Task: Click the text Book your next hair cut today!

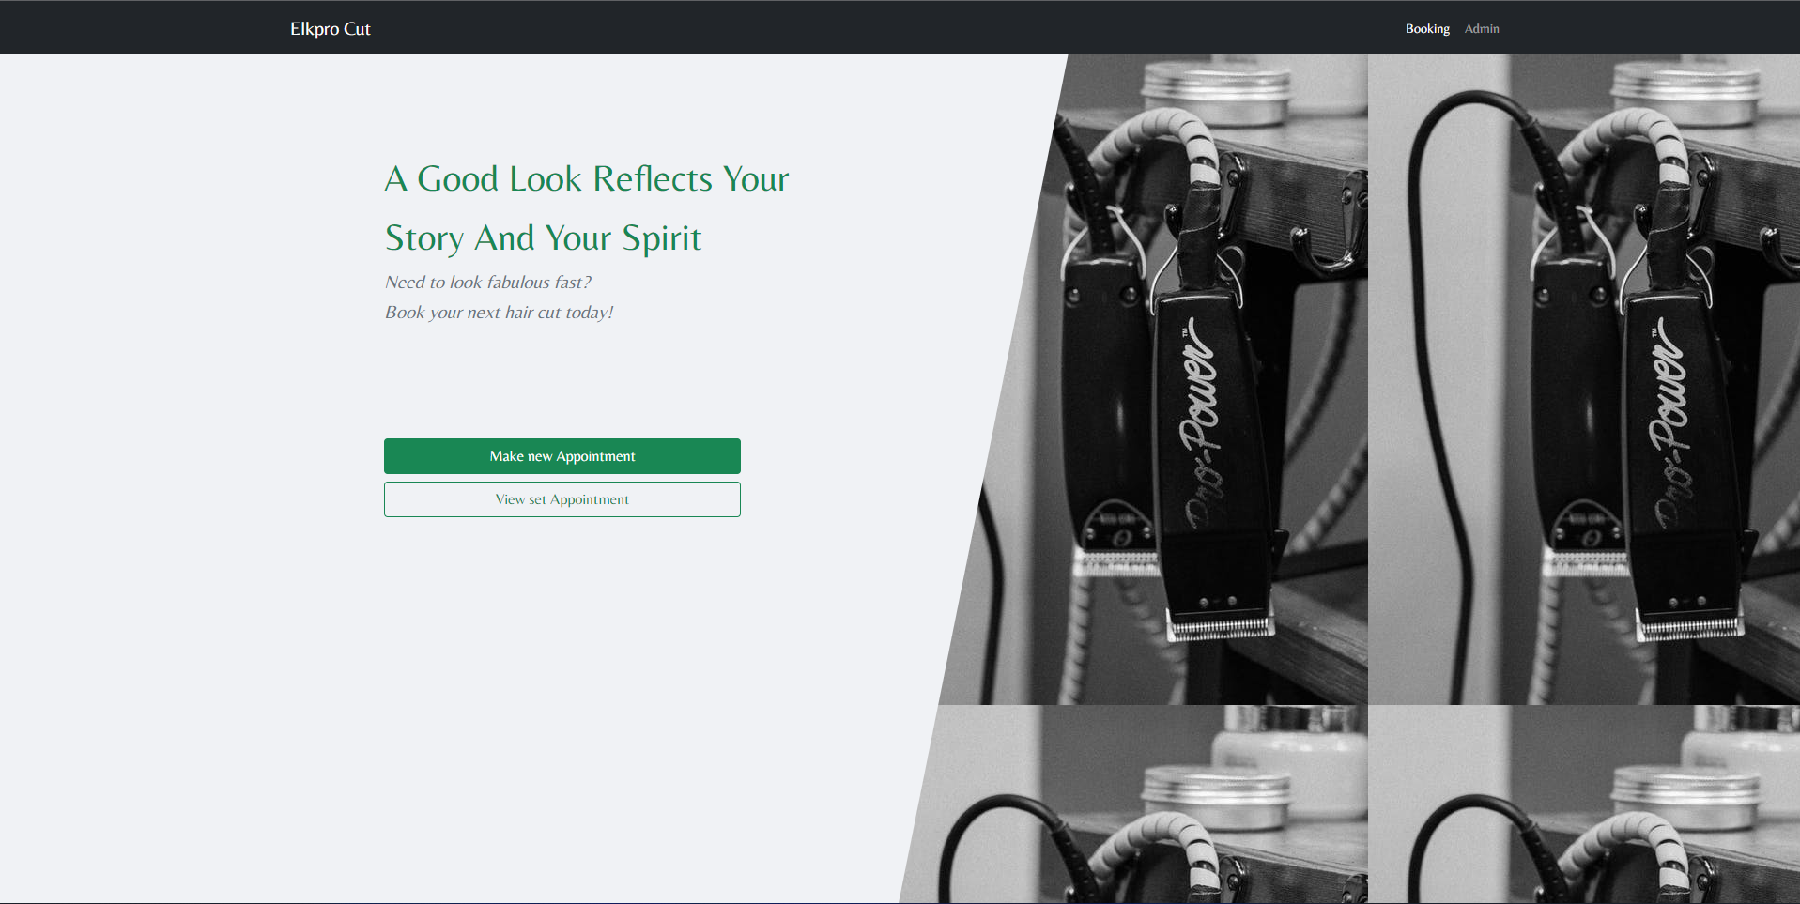Action: (500, 313)
